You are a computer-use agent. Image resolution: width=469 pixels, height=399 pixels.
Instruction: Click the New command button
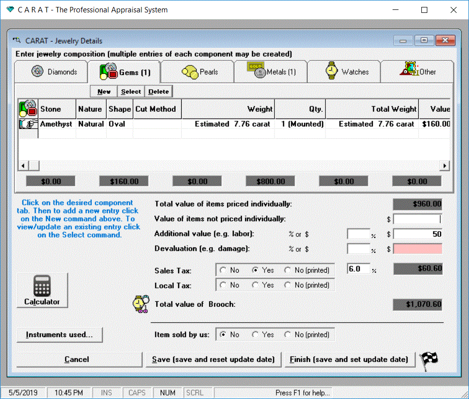coord(104,91)
